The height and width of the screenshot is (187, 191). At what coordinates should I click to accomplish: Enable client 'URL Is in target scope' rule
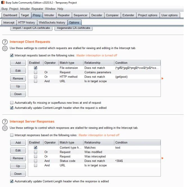click(x=36, y=81)
